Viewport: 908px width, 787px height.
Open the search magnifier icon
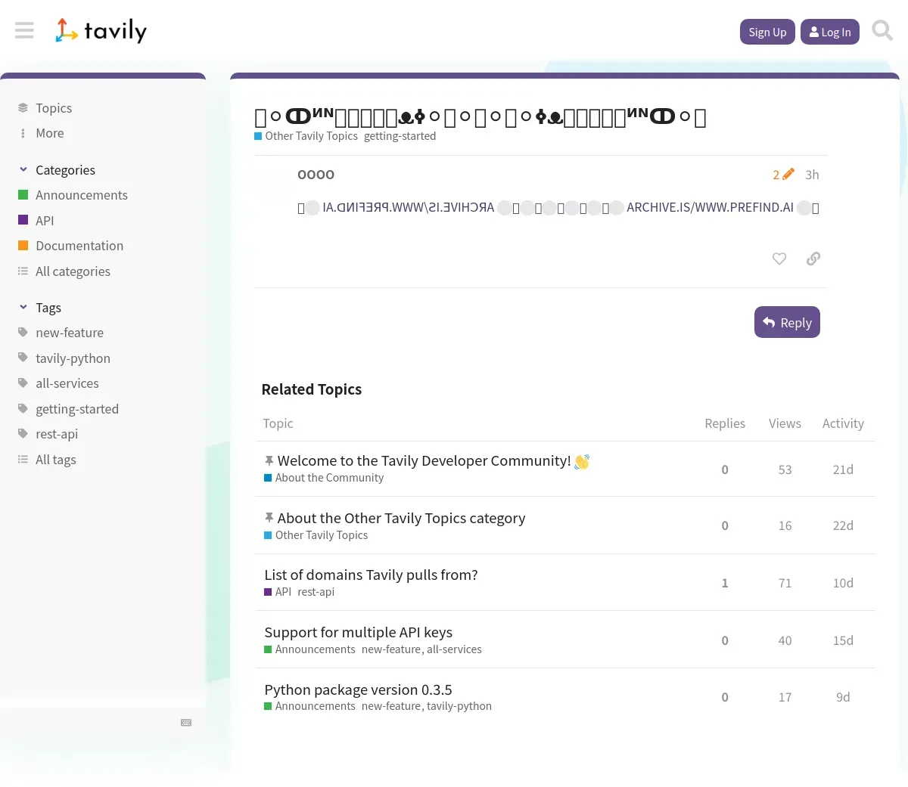[882, 31]
